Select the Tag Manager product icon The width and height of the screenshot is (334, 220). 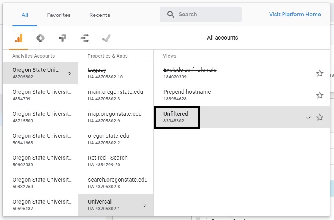coord(40,38)
